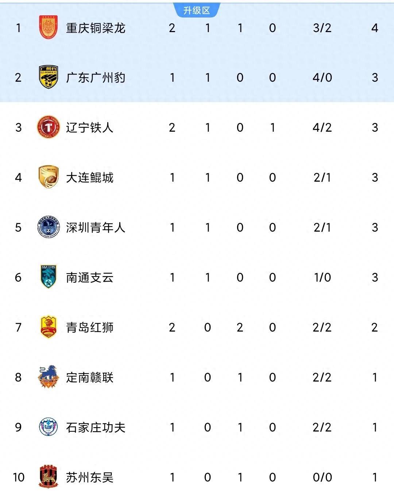Click rank number 10 in standings
Screen dimensions: 394x499
18,477
